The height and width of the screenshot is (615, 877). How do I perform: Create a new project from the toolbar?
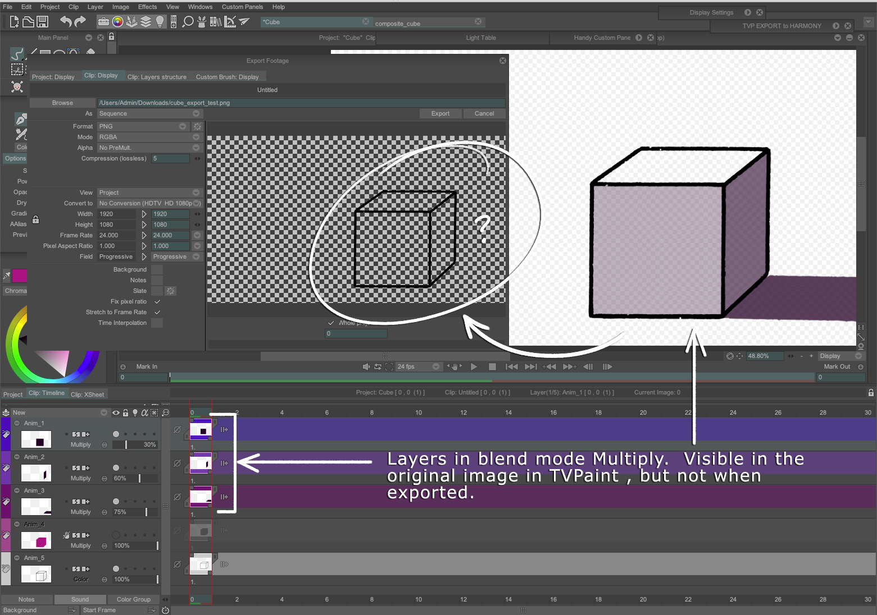pos(14,22)
